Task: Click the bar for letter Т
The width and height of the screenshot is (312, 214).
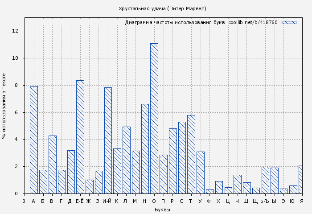Action: click(191, 154)
